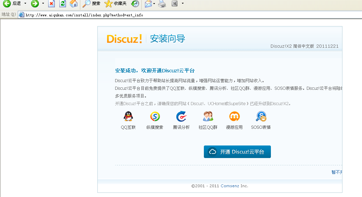The image size is (362, 197).
Task: Open the Back history dropdown arrow
Action: coord(25,3)
